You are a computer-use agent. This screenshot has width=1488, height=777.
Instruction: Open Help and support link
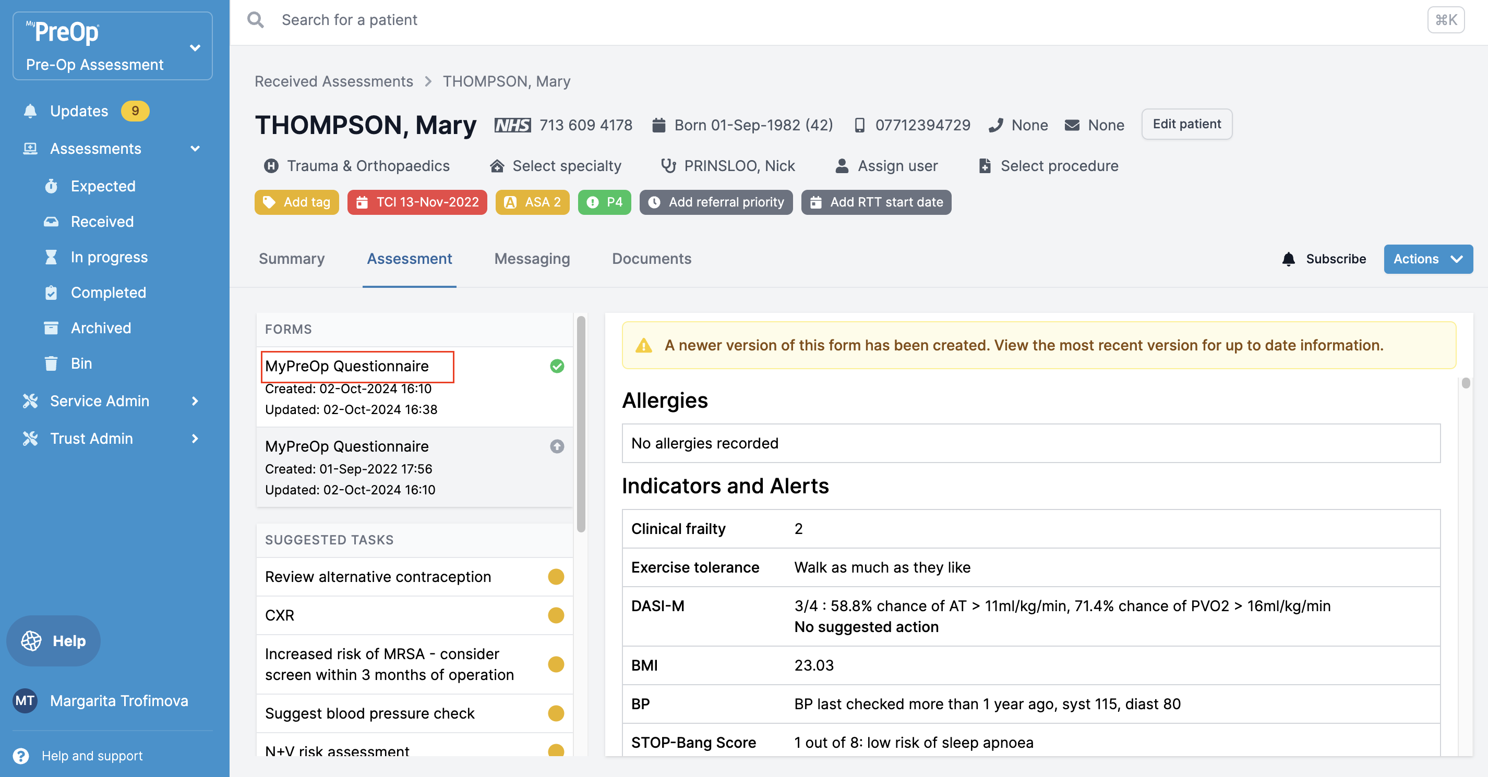92,756
